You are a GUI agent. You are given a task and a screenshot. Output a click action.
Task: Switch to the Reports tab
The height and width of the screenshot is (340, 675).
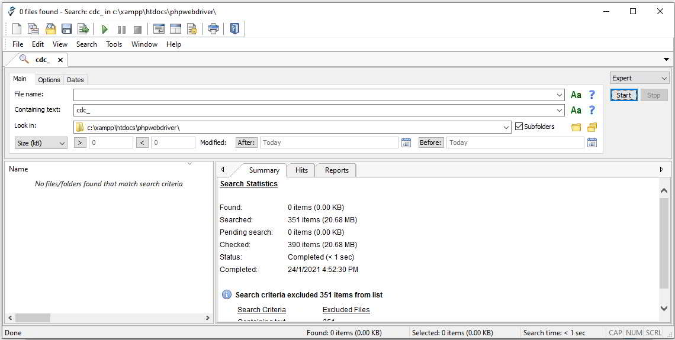coord(337,170)
